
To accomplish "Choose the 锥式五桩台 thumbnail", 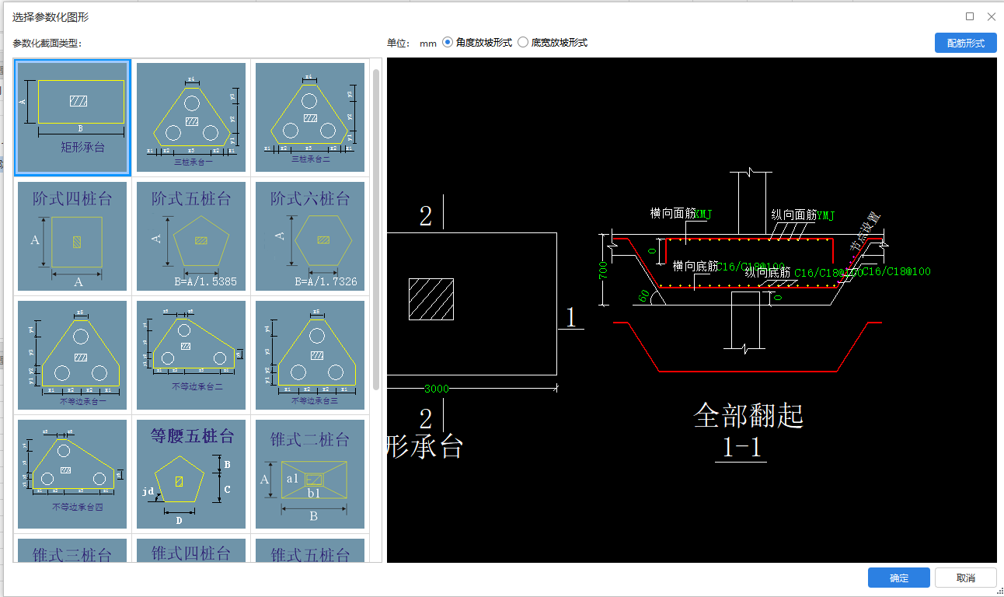I will coord(310,550).
